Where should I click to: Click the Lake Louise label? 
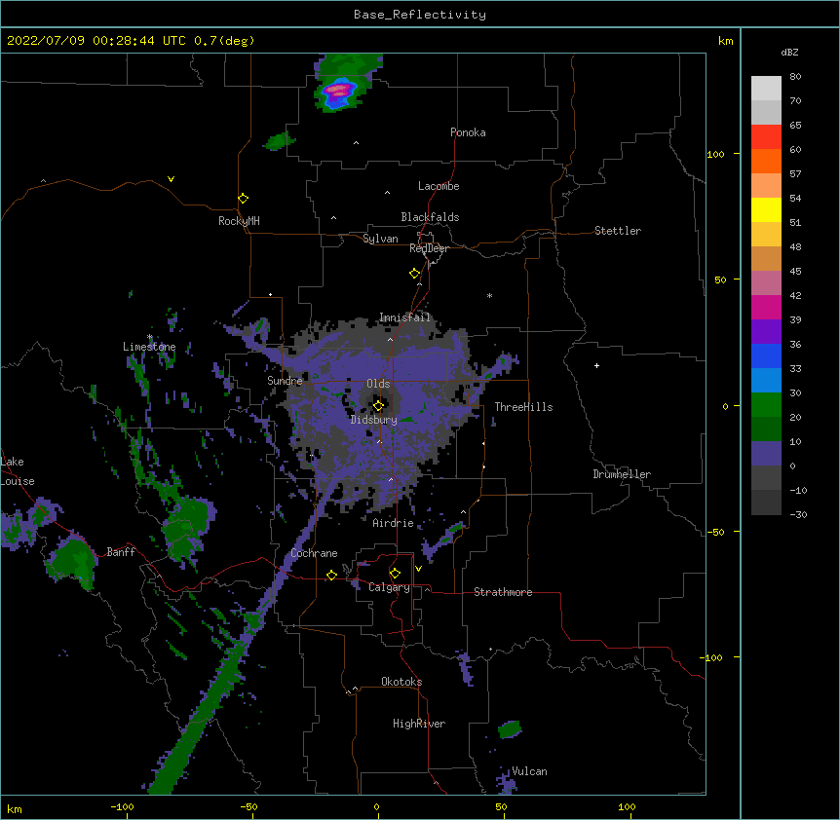tap(18, 471)
